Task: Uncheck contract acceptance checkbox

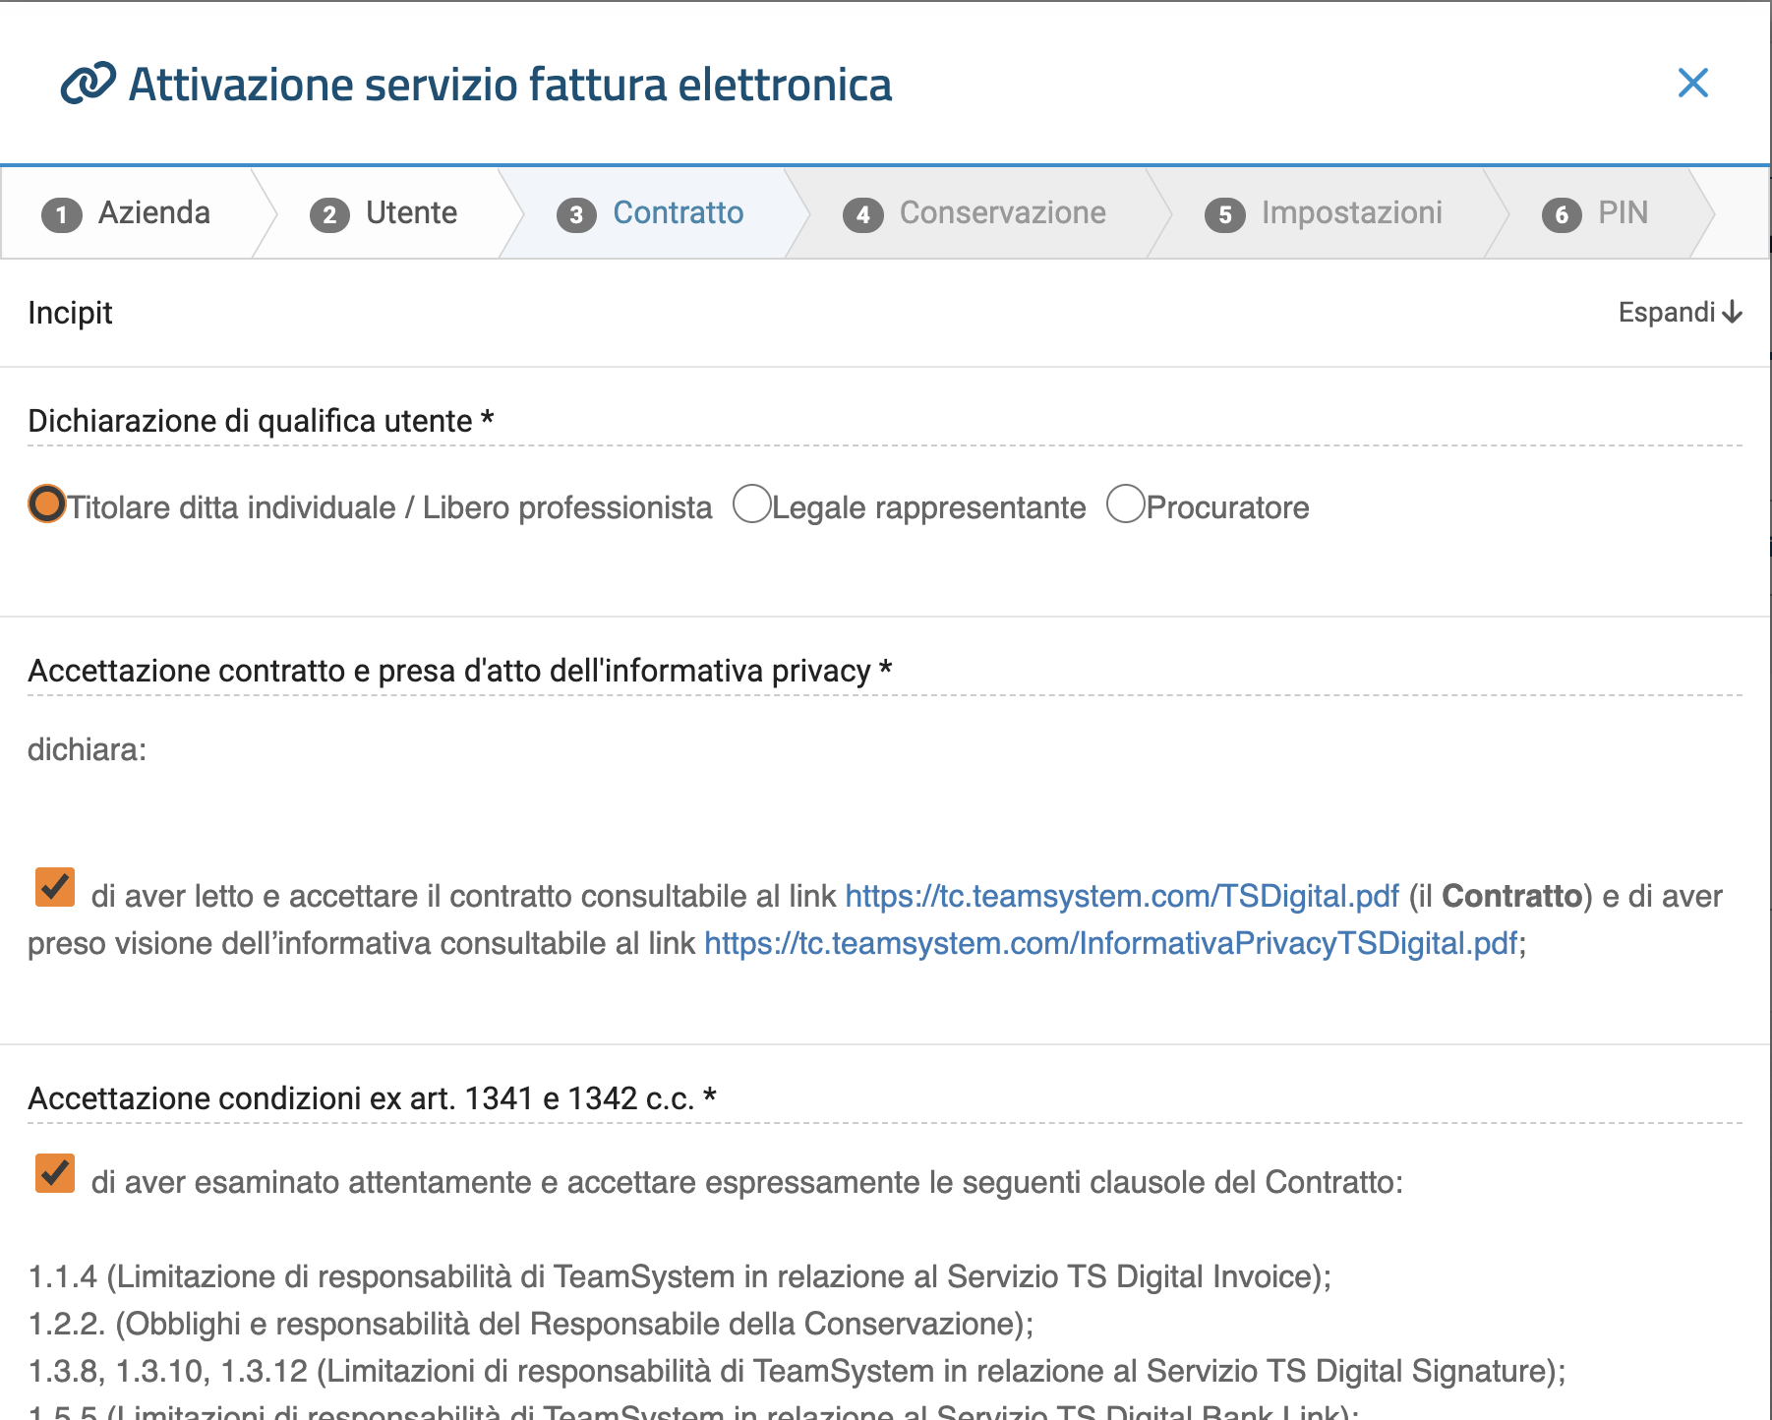Action: (x=55, y=886)
